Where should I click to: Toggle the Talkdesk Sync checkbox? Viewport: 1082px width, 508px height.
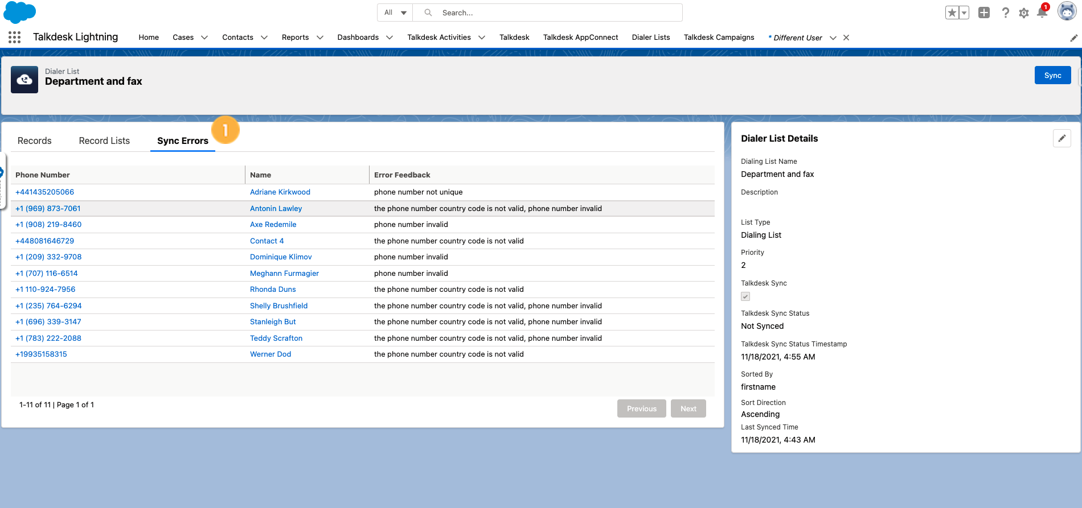click(x=745, y=296)
